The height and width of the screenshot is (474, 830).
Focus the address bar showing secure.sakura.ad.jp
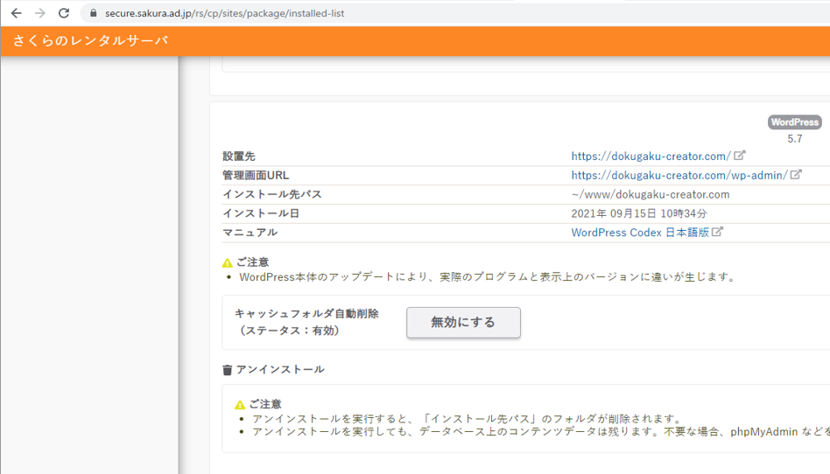(455, 13)
